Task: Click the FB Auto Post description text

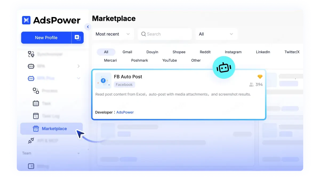Action: pyautogui.click(x=173, y=94)
